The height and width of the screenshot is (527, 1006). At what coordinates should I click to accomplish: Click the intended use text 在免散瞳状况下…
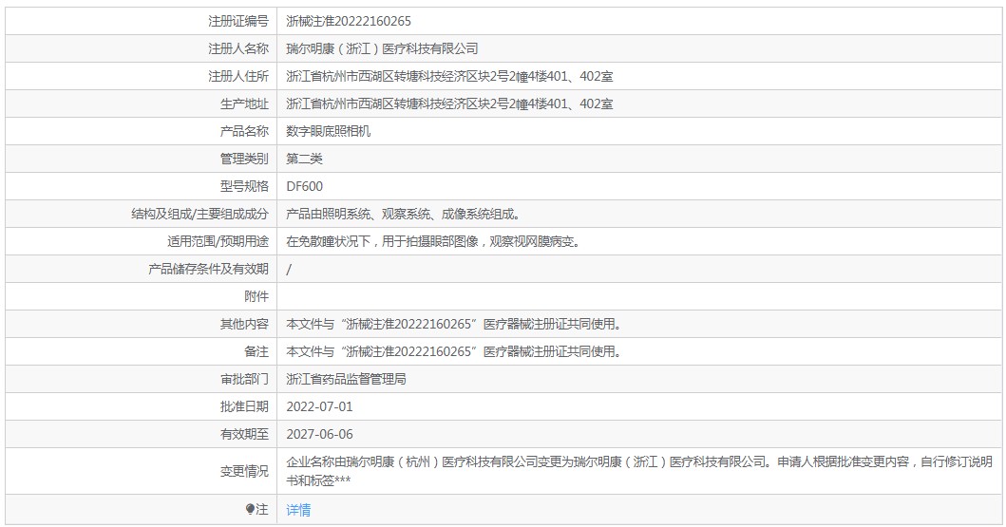434,242
